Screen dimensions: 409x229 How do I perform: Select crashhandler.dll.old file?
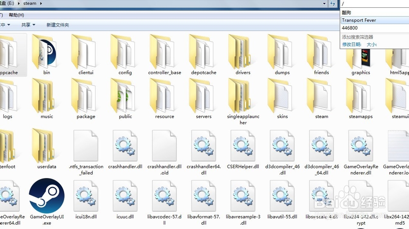164,152
